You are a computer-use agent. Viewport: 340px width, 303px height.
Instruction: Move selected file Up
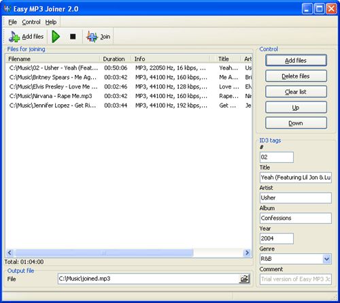click(296, 108)
